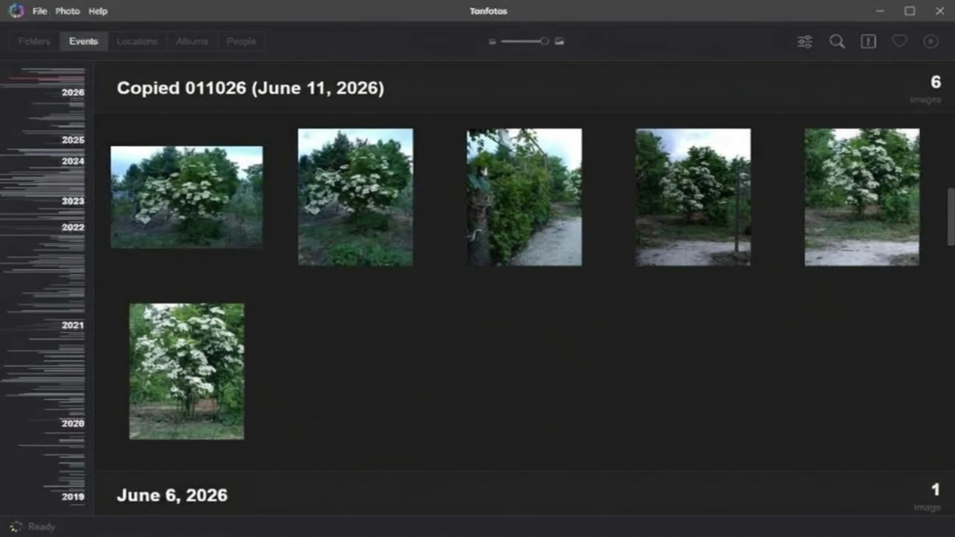Switch to the Locations tab

click(137, 41)
